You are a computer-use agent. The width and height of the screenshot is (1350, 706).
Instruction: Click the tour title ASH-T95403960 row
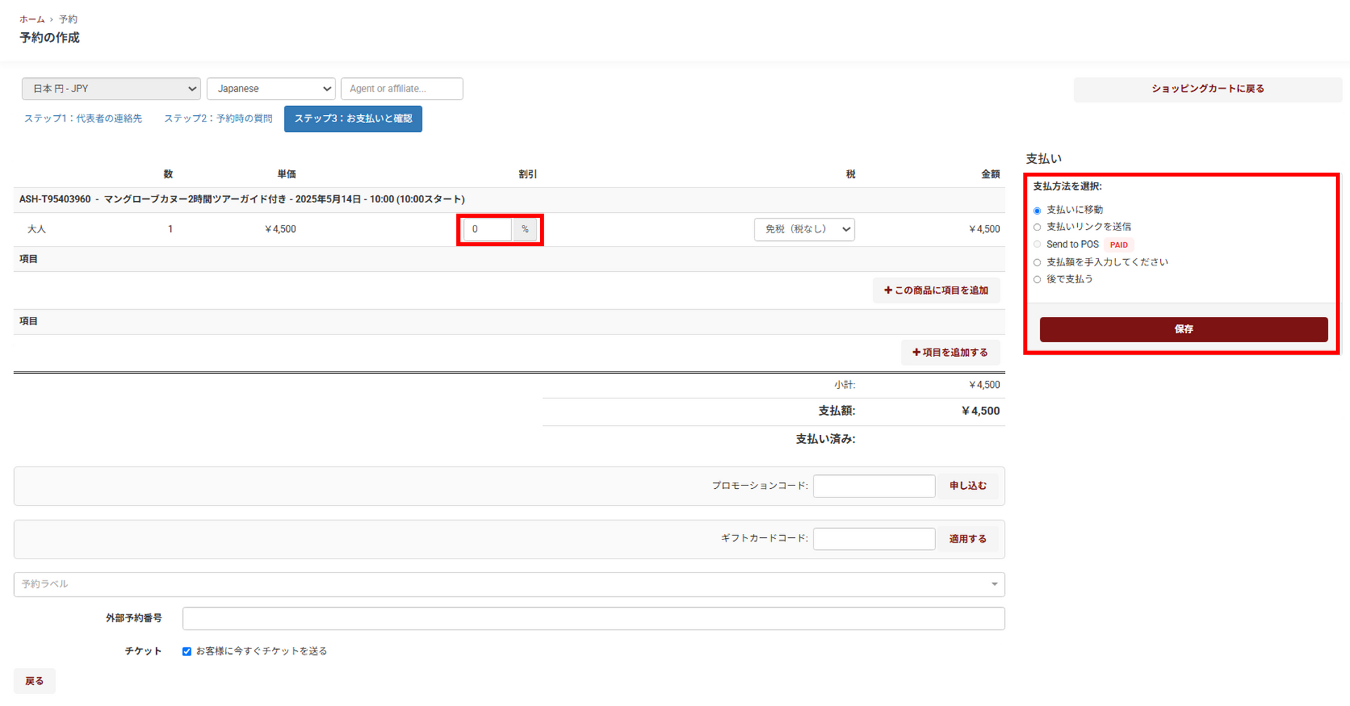[x=242, y=200]
